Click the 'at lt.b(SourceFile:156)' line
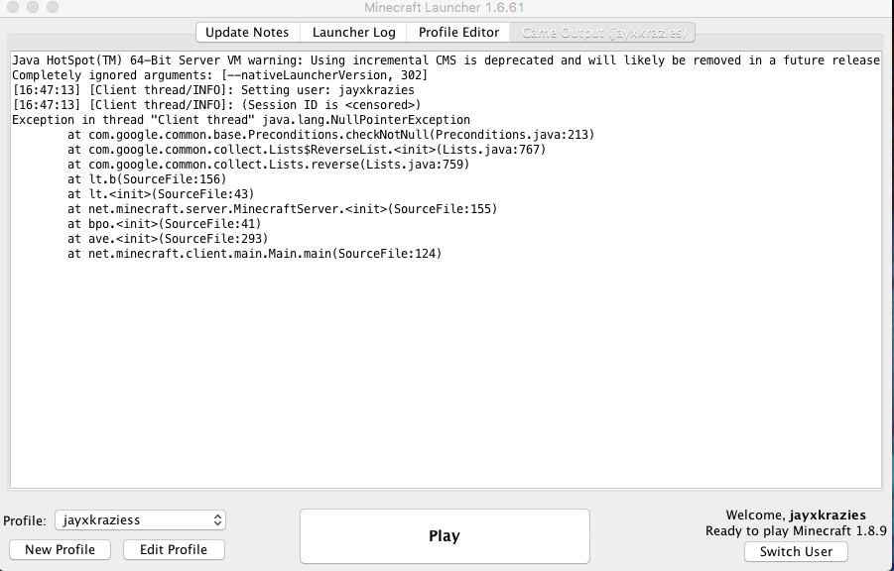 147,179
